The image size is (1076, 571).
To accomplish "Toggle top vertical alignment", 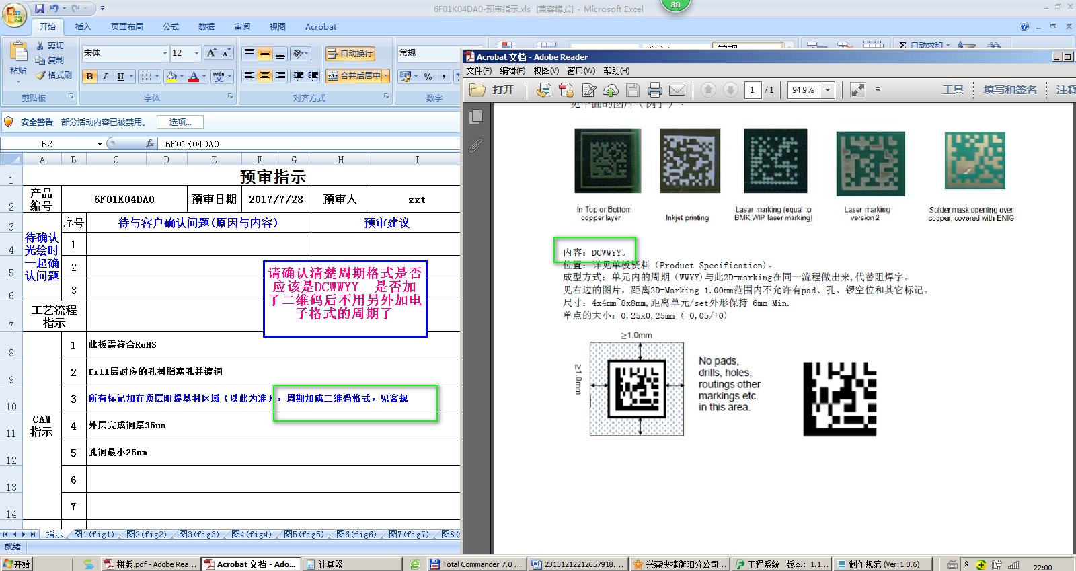I will pyautogui.click(x=249, y=54).
